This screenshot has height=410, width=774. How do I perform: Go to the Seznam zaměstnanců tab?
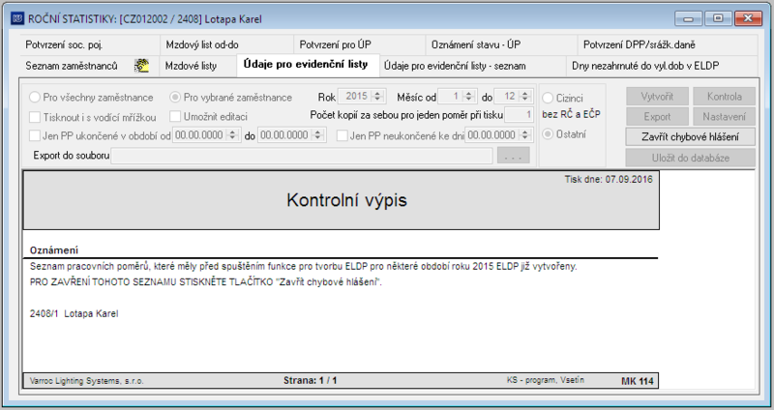(x=89, y=66)
